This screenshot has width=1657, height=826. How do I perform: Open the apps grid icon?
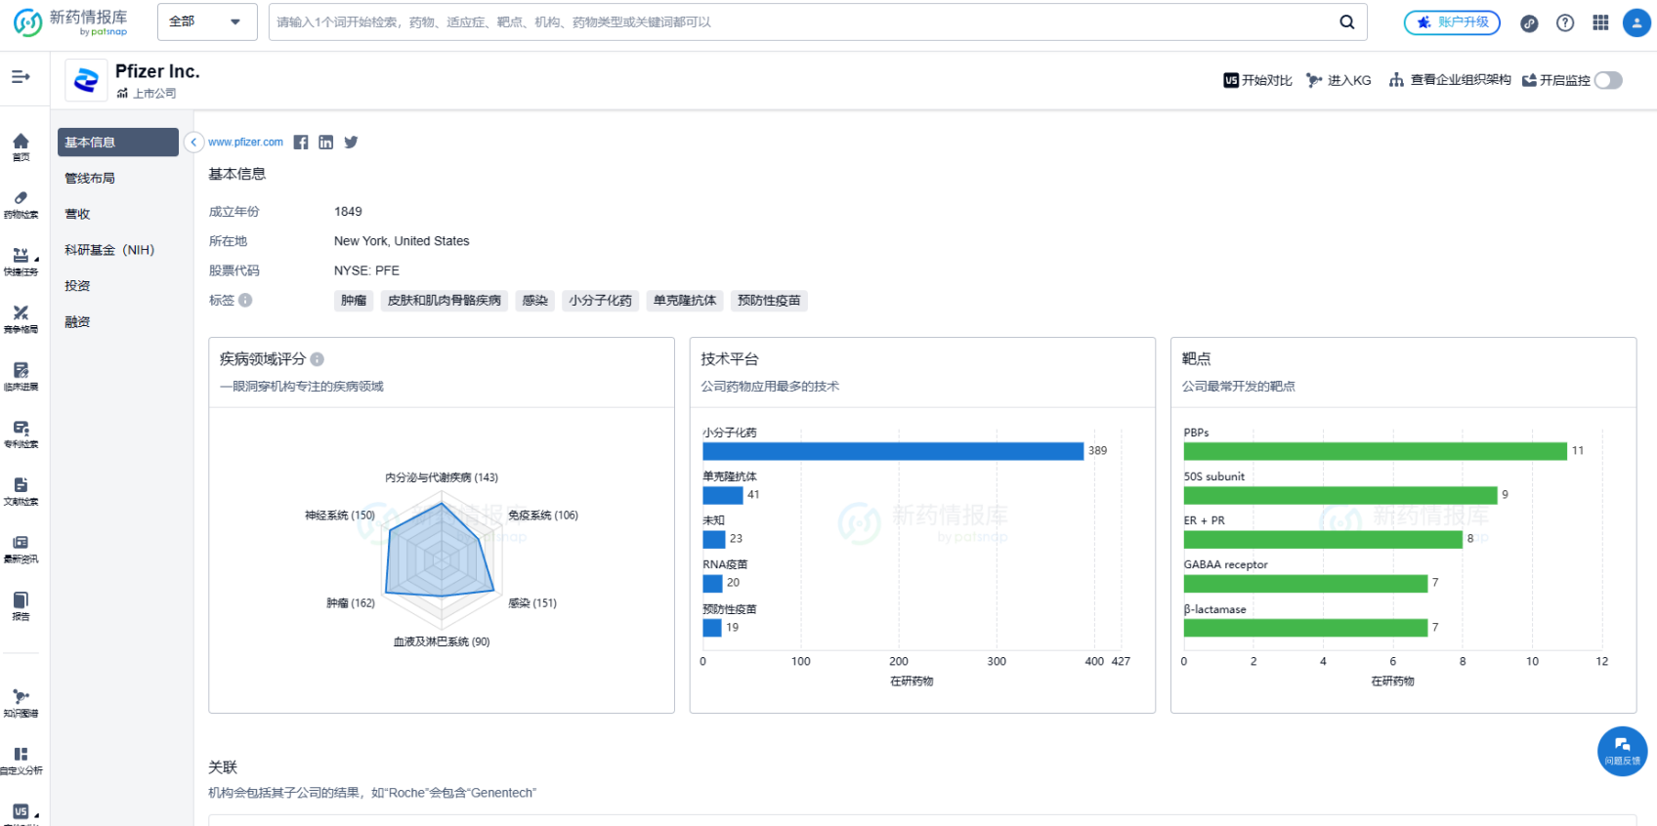point(1600,22)
